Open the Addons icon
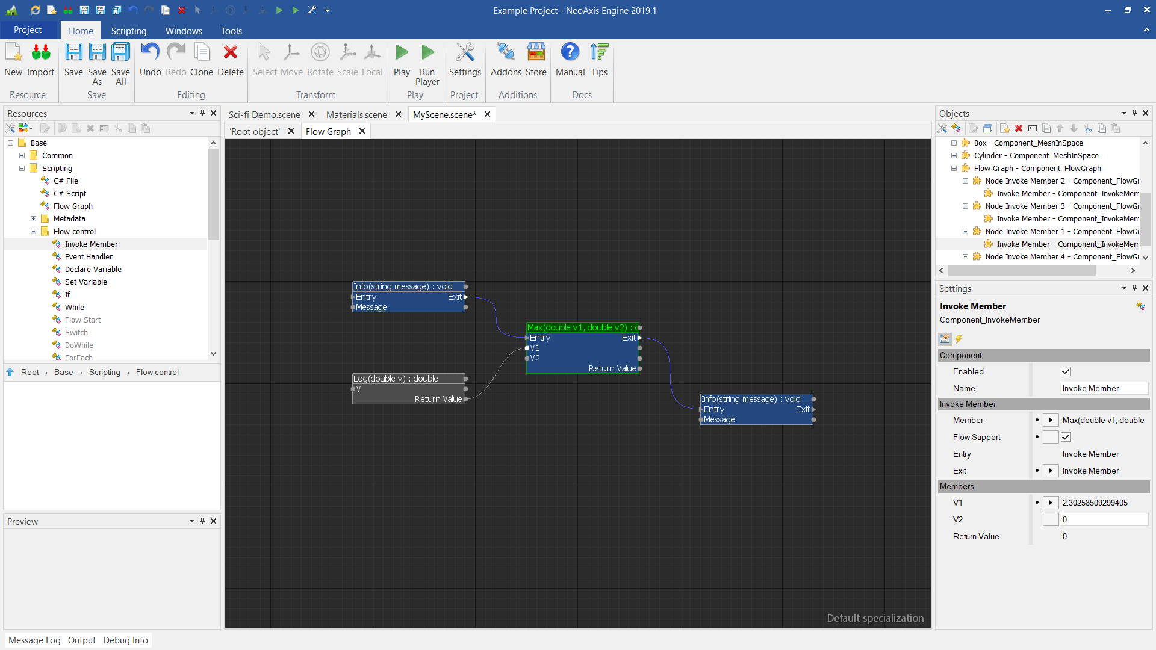 506,53
